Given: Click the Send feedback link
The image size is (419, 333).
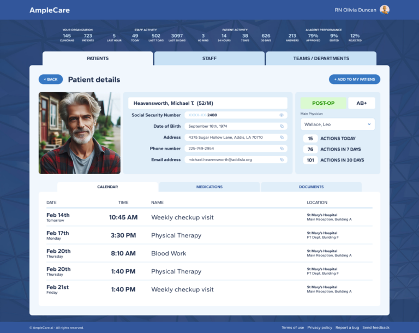Looking at the screenshot, I should pyautogui.click(x=376, y=328).
